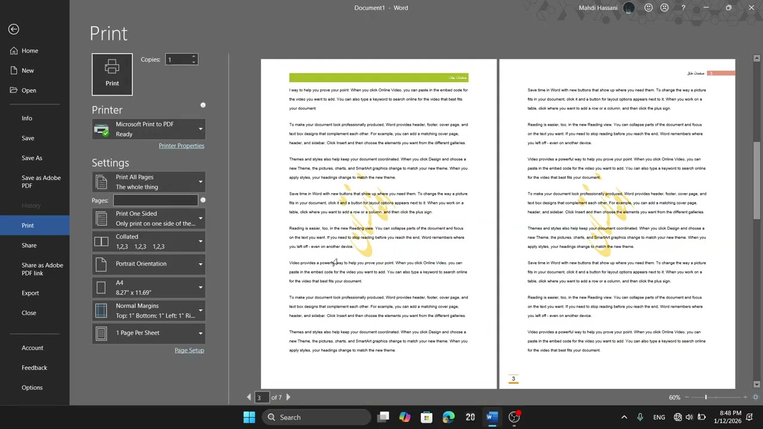Image resolution: width=763 pixels, height=429 pixels.
Task: Expand the Print One Sided dropdown
Action: [148, 218]
